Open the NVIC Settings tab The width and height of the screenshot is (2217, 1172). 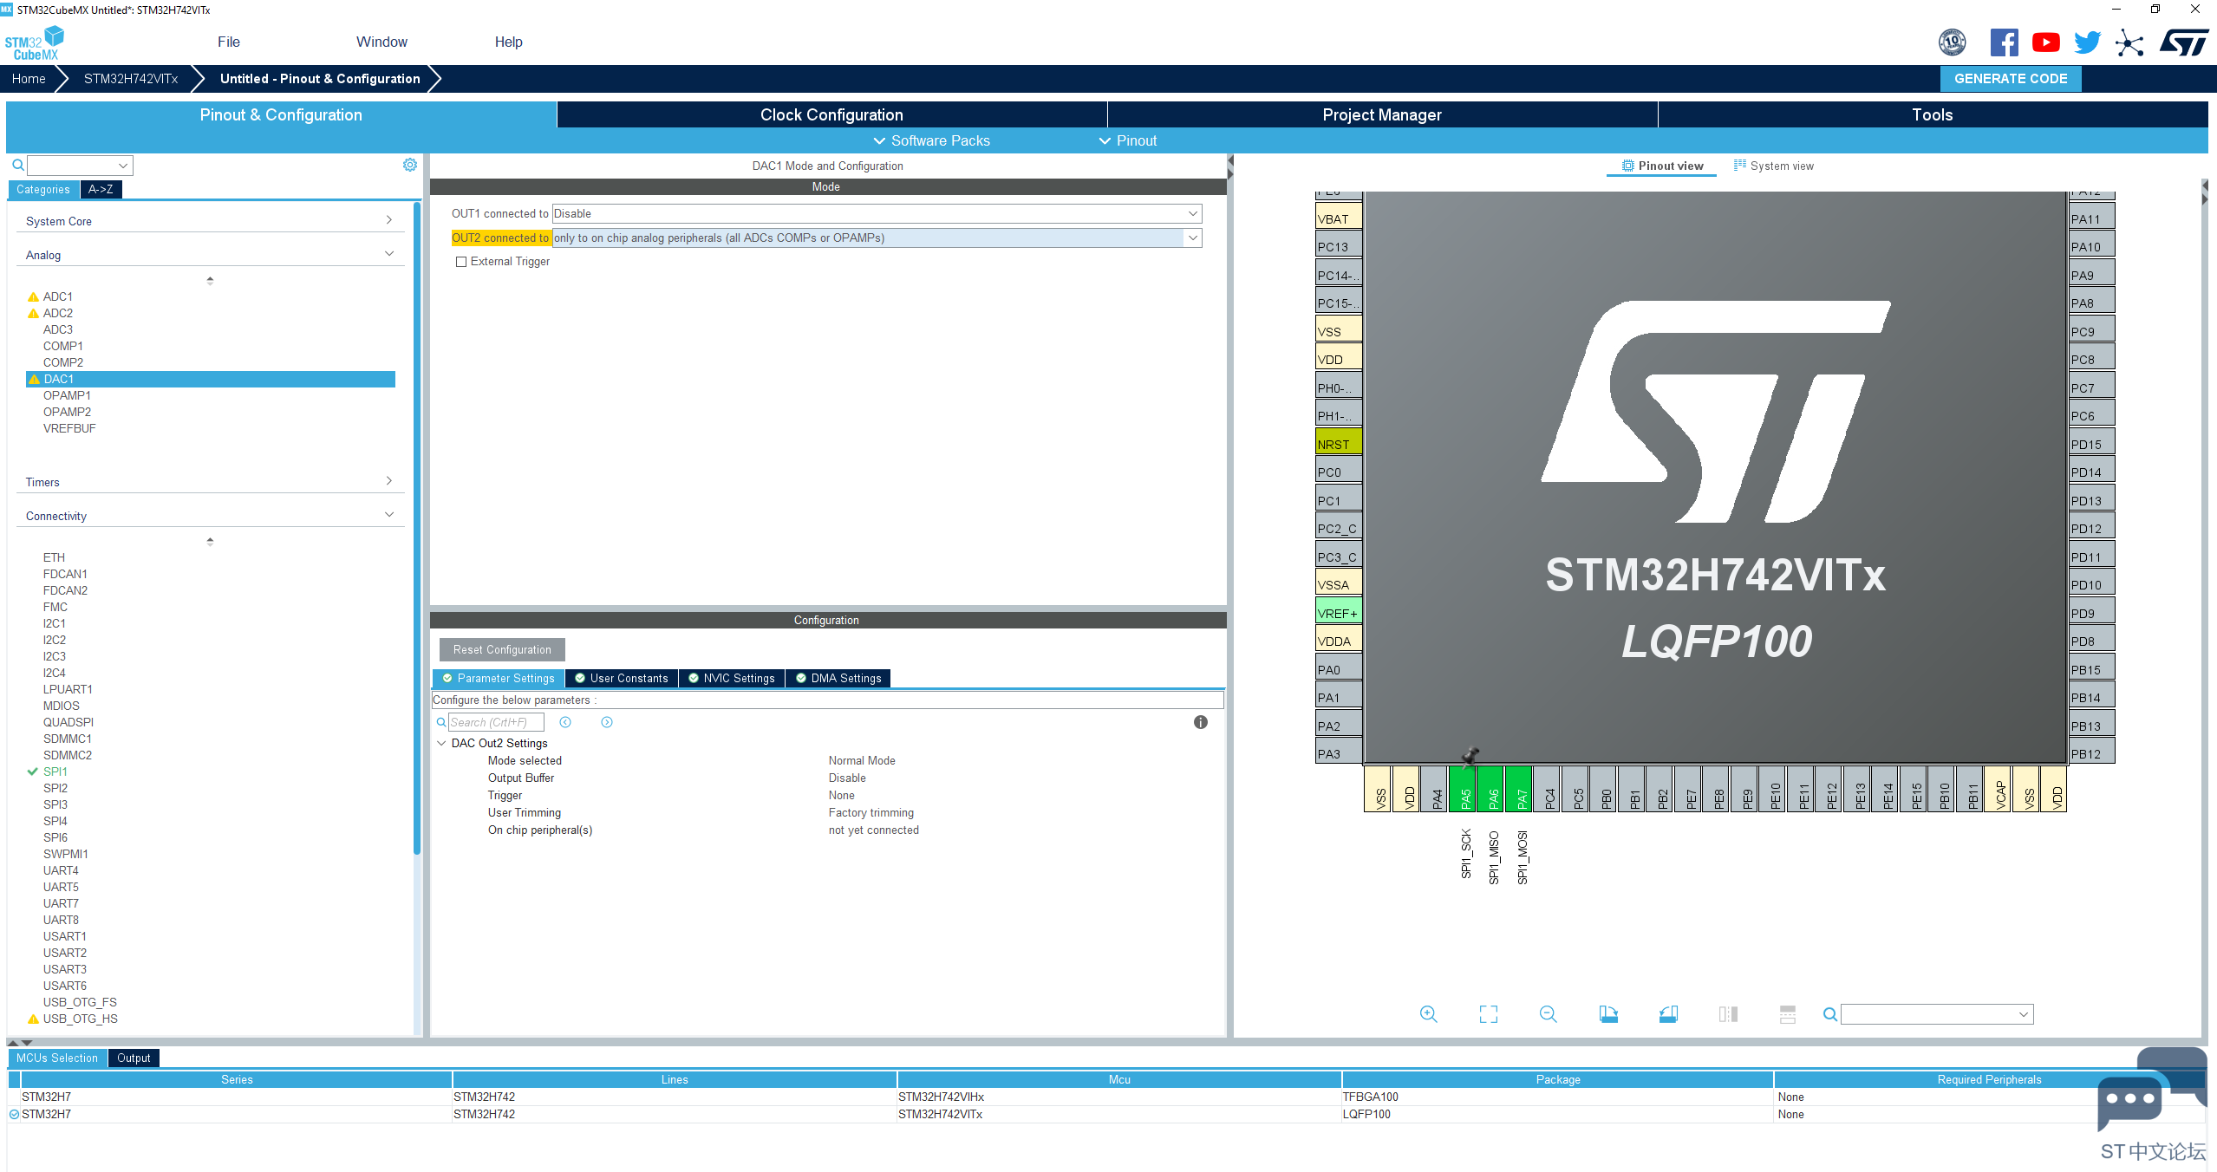(x=732, y=678)
